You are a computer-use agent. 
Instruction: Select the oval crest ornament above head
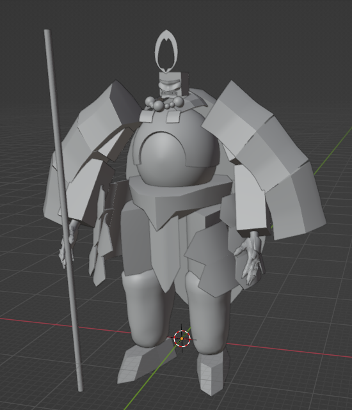pyautogui.click(x=166, y=51)
